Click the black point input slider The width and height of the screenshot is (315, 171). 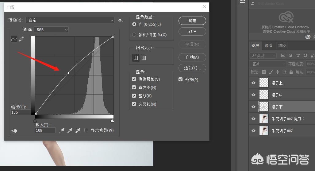click(35, 121)
